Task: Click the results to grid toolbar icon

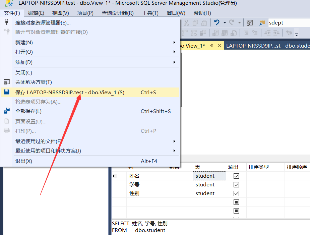Action: click(x=225, y=33)
